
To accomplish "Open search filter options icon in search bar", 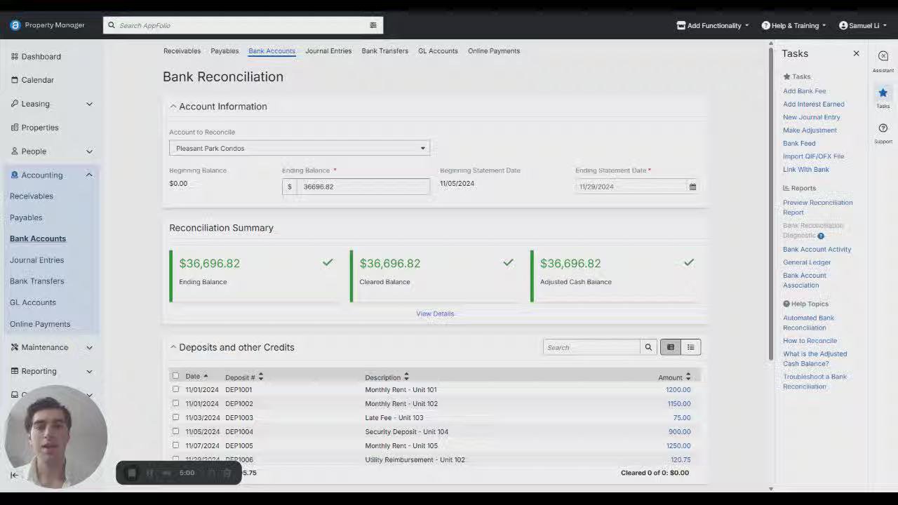I will 373,25.
